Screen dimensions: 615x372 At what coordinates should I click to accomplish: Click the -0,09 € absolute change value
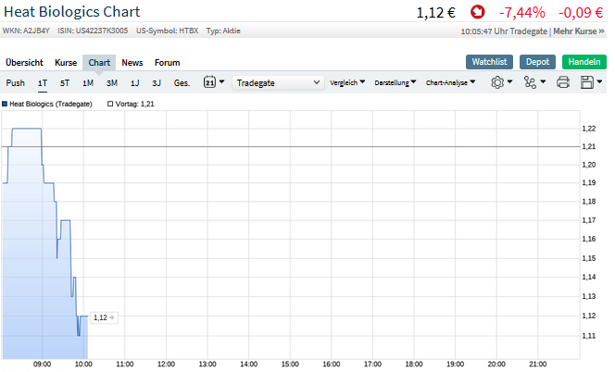581,13
